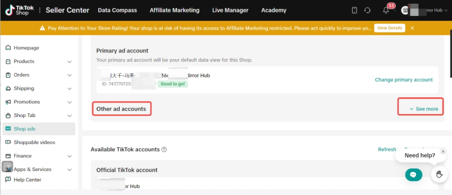452x195 pixels.
Task: Click the info icon beside Available TikTok accounts
Action: [x=164, y=149]
